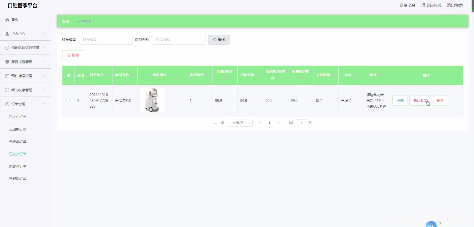Click the 口腔管家平台 title
474x227 pixels.
tap(23, 6)
